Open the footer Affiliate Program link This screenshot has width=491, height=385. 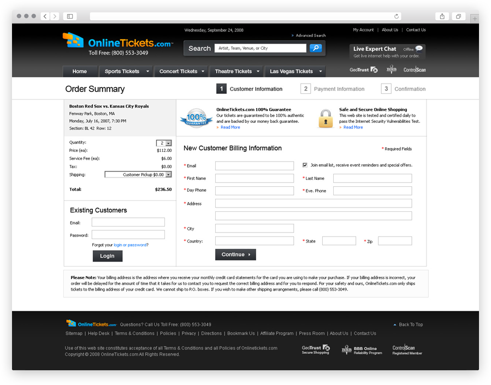[x=277, y=333]
